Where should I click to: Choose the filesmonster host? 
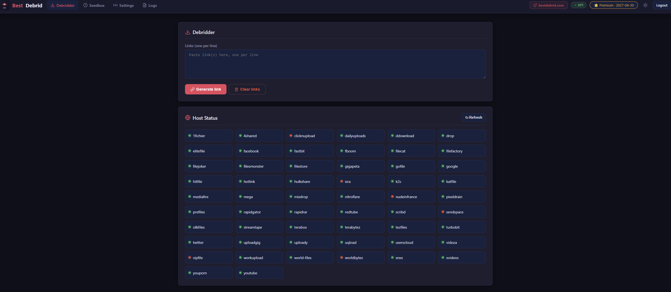(259, 166)
